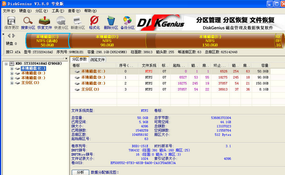Expand the 主分区(3) tree node

pos(12,82)
